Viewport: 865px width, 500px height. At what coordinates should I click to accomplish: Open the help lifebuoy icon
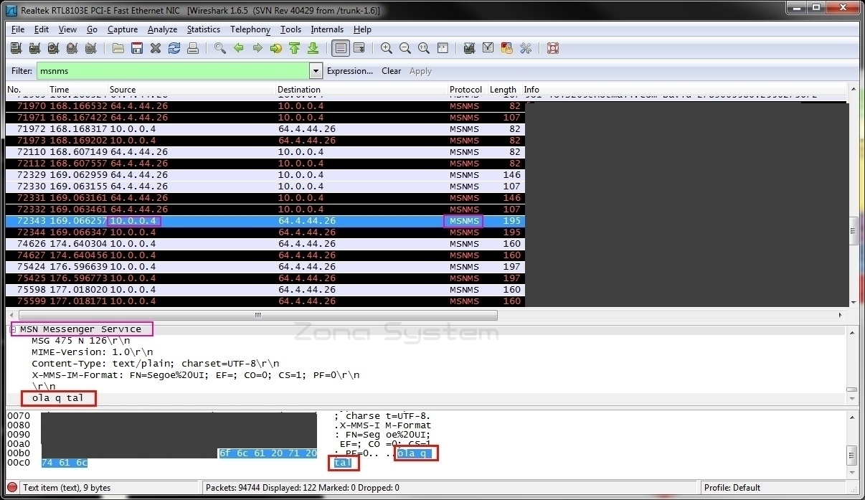coord(553,48)
